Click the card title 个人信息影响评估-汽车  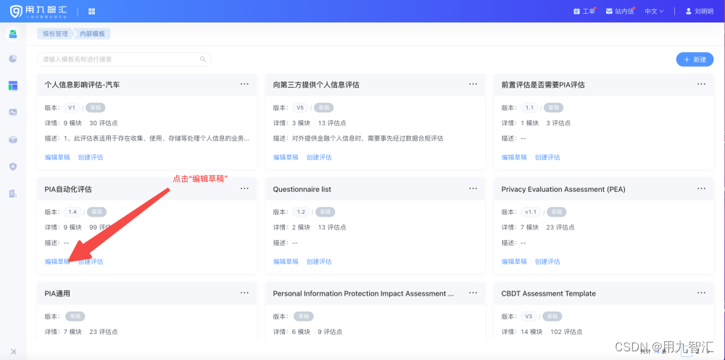point(83,85)
